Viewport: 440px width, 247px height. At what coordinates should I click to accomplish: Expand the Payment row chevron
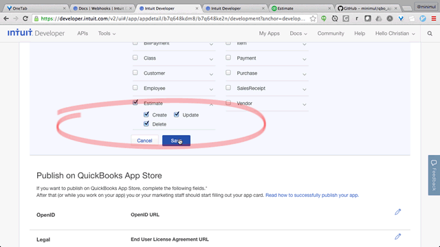(x=305, y=59)
